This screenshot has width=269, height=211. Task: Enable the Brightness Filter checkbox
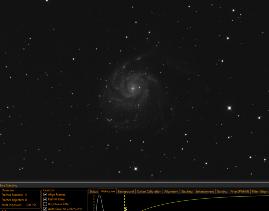[45, 204]
